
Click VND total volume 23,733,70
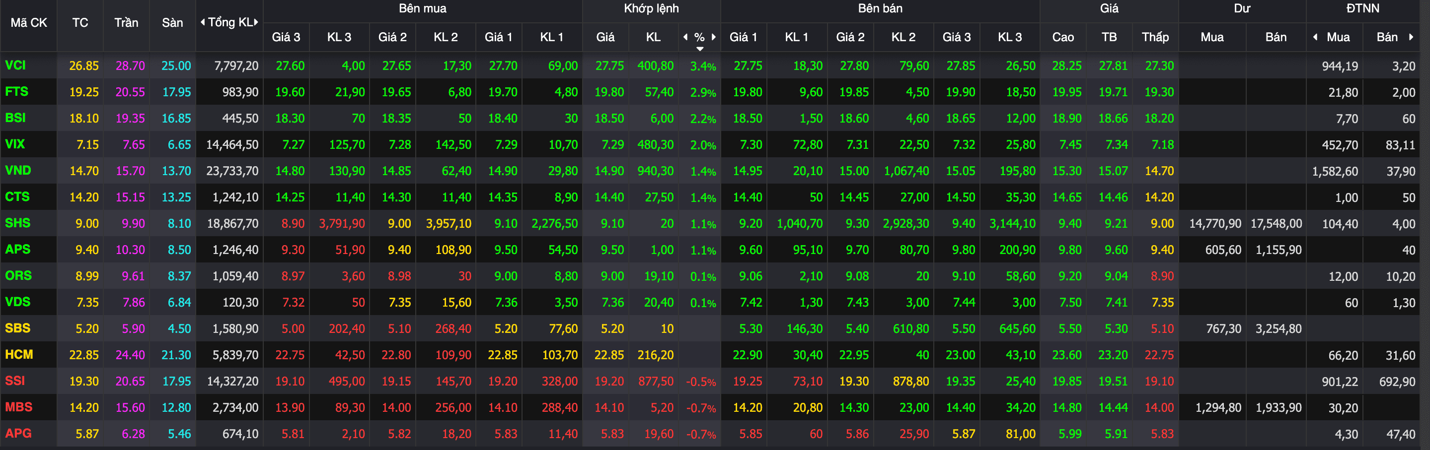[x=232, y=171]
